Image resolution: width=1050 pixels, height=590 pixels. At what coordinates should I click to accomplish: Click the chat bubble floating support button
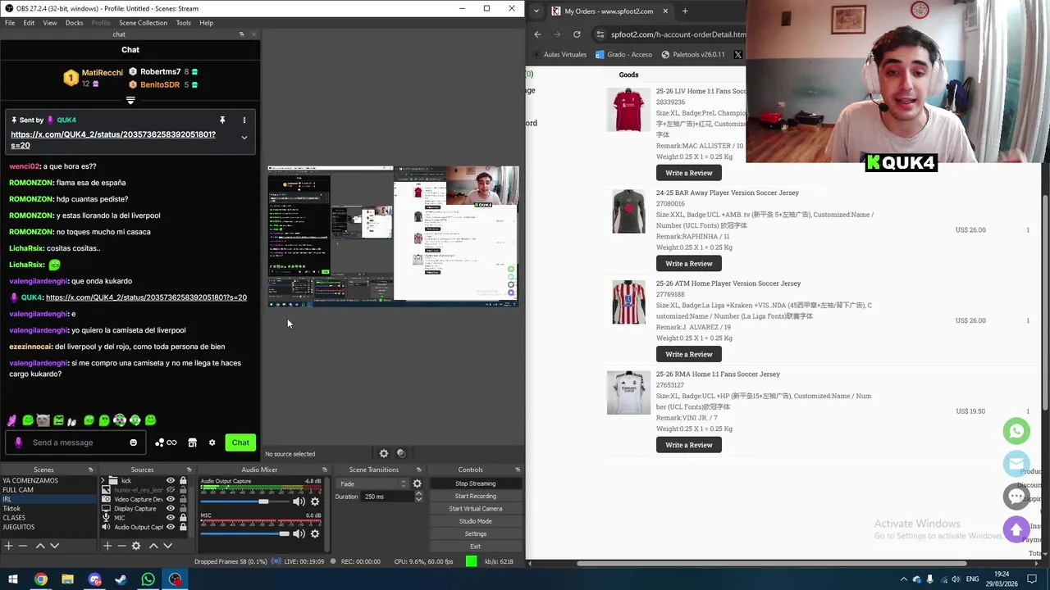coord(1016,497)
